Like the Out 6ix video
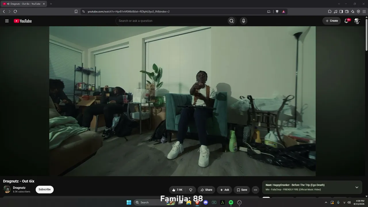368x207 pixels. [x=177, y=190]
